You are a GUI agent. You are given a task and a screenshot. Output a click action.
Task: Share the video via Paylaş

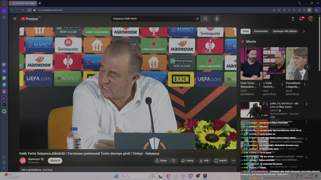(x=187, y=160)
